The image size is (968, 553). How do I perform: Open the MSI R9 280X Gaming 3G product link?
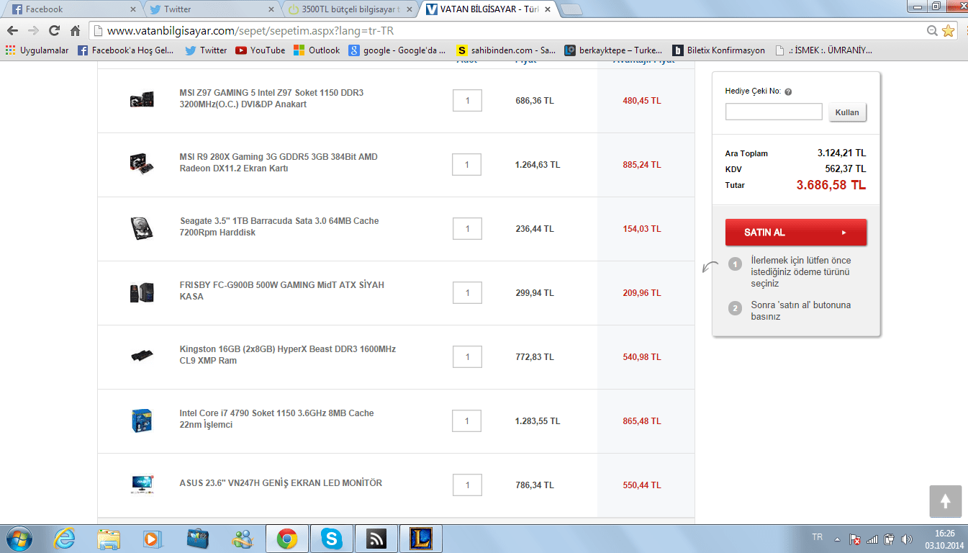click(x=279, y=163)
